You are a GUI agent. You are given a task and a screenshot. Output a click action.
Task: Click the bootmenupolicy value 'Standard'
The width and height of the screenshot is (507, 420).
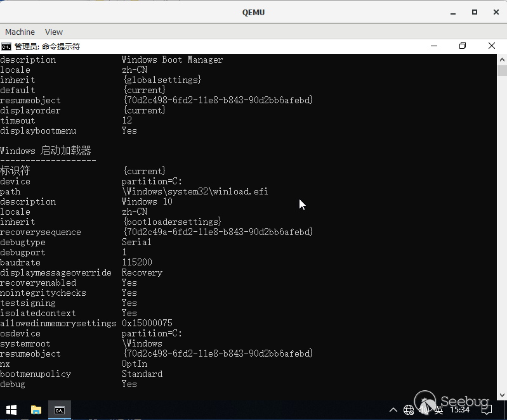(x=142, y=374)
